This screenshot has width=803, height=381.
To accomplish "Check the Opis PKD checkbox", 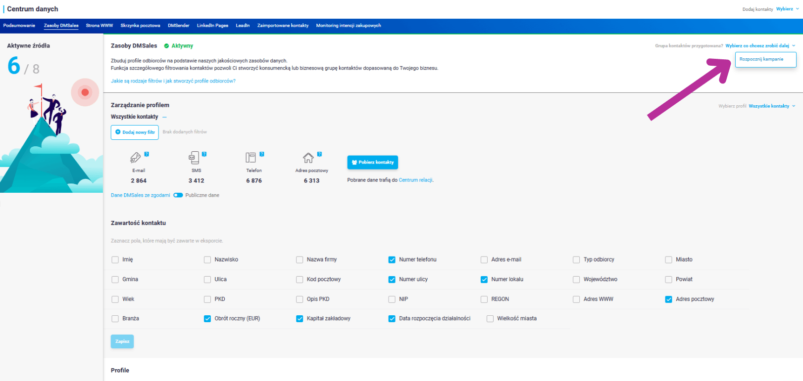I will (x=300, y=299).
